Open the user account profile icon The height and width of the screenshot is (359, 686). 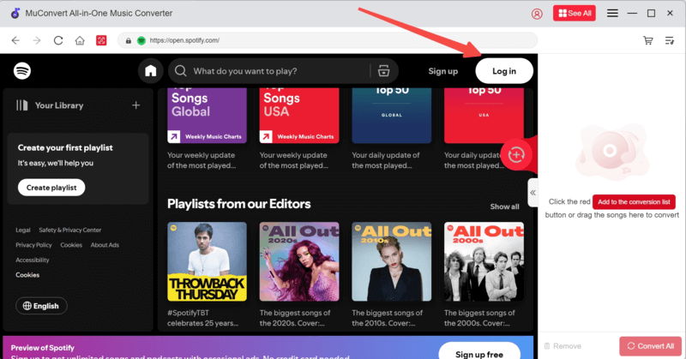(537, 14)
